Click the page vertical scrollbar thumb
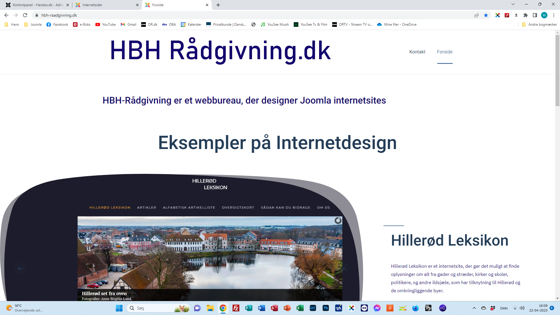The width and height of the screenshot is (560, 315). (x=557, y=70)
